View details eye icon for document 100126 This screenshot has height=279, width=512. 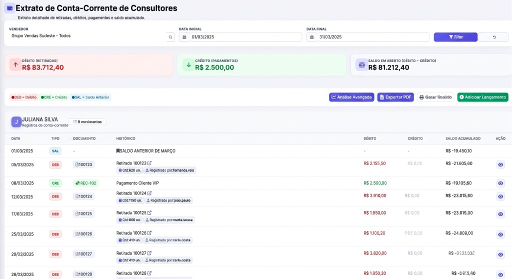pos(500,234)
